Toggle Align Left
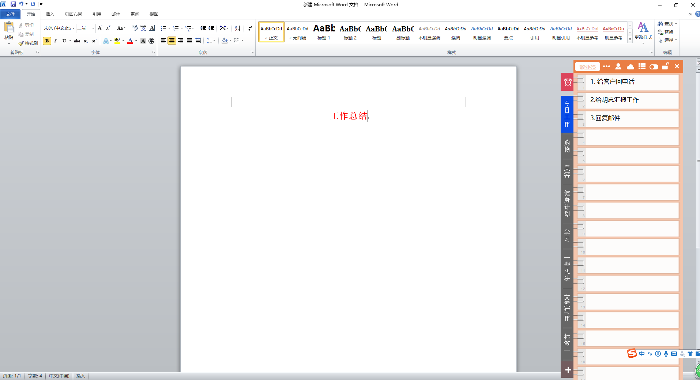This screenshot has height=380, width=700. (x=163, y=41)
